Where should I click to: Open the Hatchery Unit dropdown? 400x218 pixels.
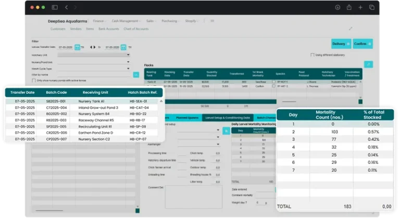pyautogui.click(x=94, y=55)
